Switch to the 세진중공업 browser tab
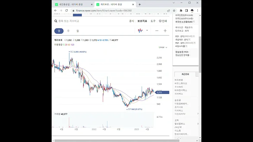 pyautogui.click(x=73, y=5)
